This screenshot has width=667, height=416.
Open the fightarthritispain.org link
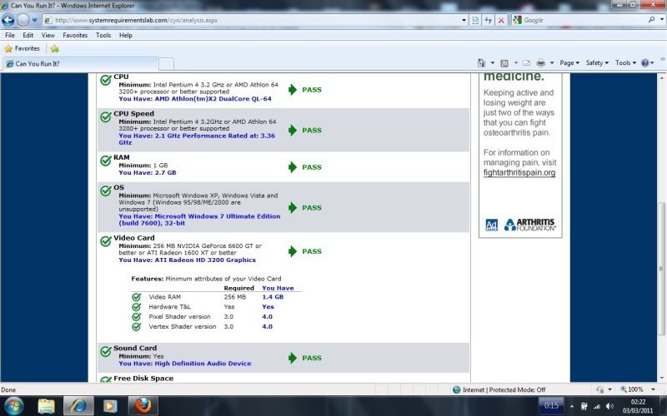point(519,173)
